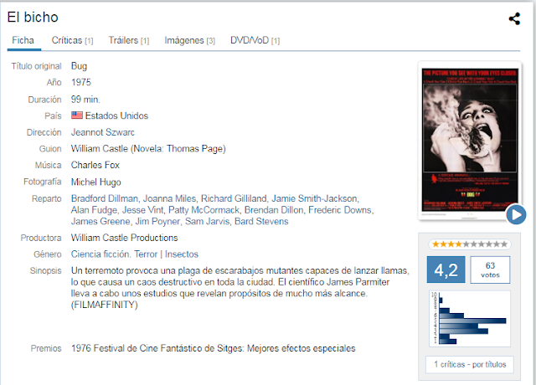Click actress Joanna Miles link
The width and height of the screenshot is (536, 385).
click(x=169, y=198)
